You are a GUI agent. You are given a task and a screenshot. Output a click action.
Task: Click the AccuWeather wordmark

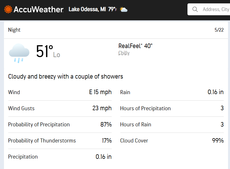[39, 10]
